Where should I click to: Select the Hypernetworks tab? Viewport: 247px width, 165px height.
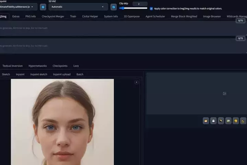coord(38,66)
